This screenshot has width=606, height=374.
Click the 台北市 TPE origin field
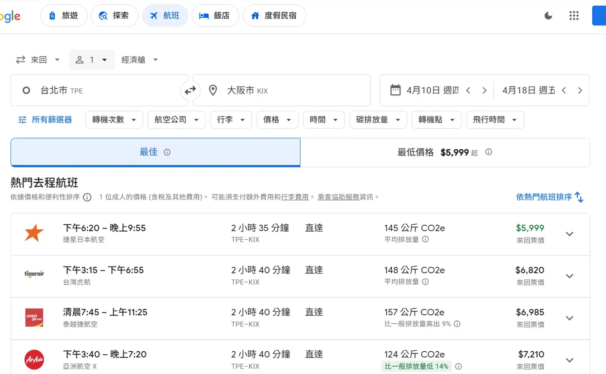tap(99, 90)
